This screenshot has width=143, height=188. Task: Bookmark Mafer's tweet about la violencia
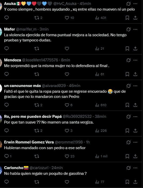[x=127, y=49]
